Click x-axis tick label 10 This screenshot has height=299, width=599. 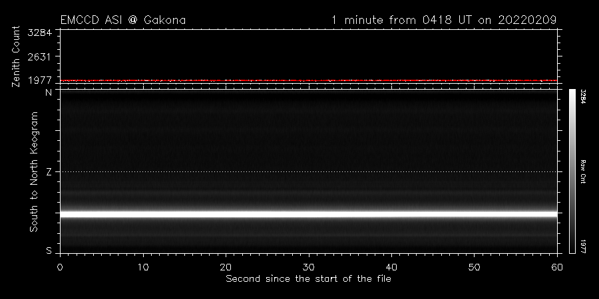[143, 267]
